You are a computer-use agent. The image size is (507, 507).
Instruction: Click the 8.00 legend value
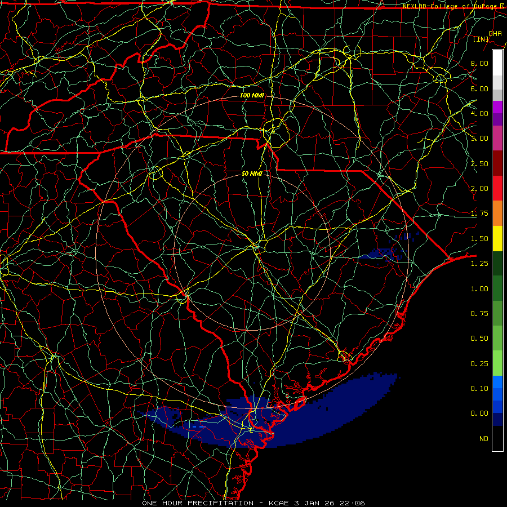coord(479,63)
